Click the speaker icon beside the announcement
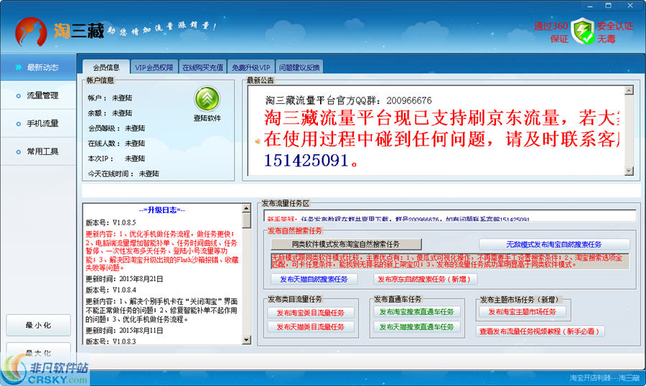Screen dimensions: 646x386 pyautogui.click(x=258, y=141)
